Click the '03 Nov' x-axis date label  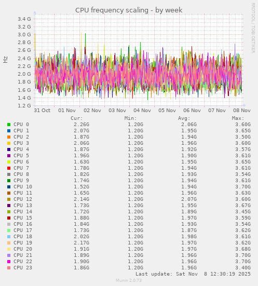tap(117, 111)
